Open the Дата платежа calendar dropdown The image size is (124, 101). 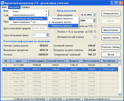95,15
